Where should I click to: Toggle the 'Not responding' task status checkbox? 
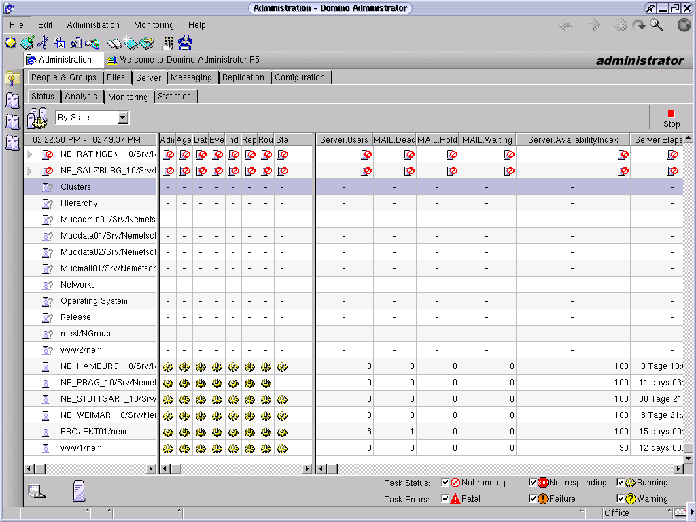[x=533, y=483]
